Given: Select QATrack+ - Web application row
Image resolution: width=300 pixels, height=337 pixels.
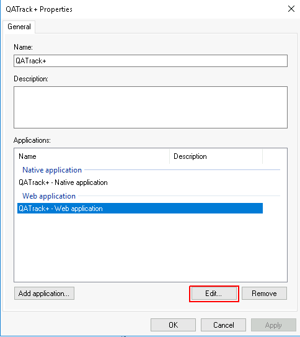Looking at the screenshot, I should pos(140,209).
